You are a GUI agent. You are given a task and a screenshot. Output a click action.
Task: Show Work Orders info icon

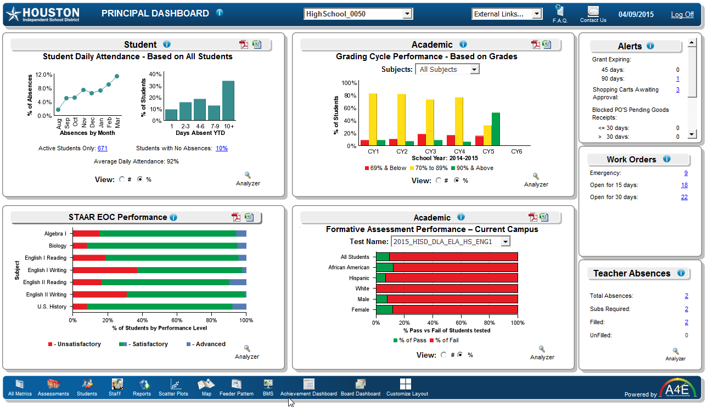coord(667,159)
